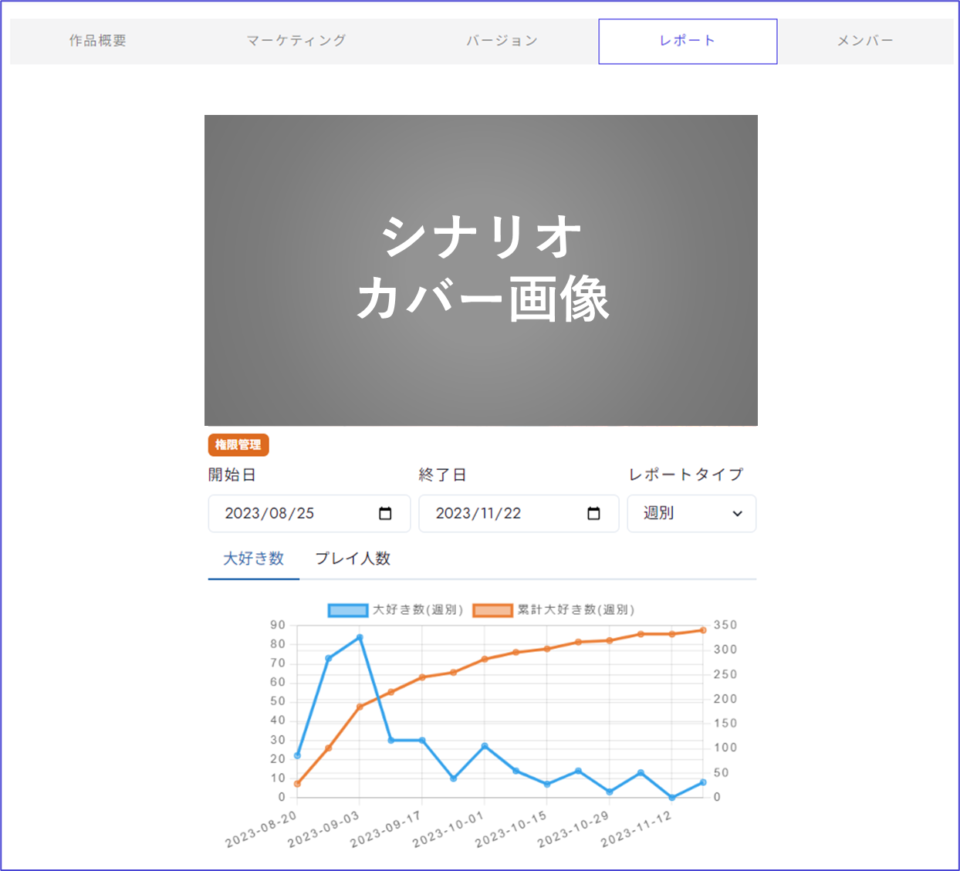Click the first blue data point on chart
This screenshot has width=960, height=871.
coord(297,755)
